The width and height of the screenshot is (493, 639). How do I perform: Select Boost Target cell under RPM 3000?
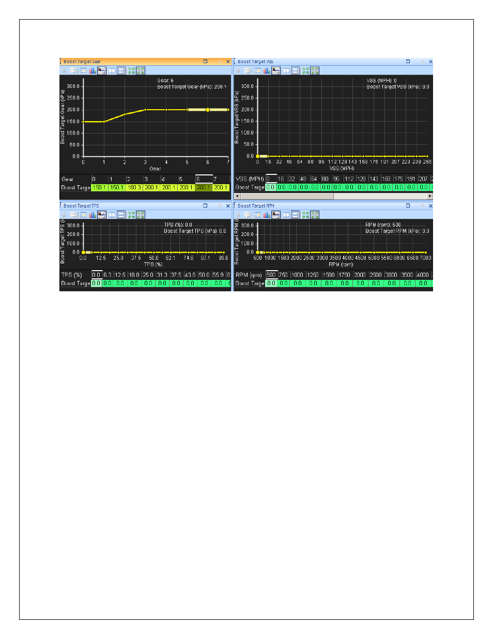click(392, 283)
